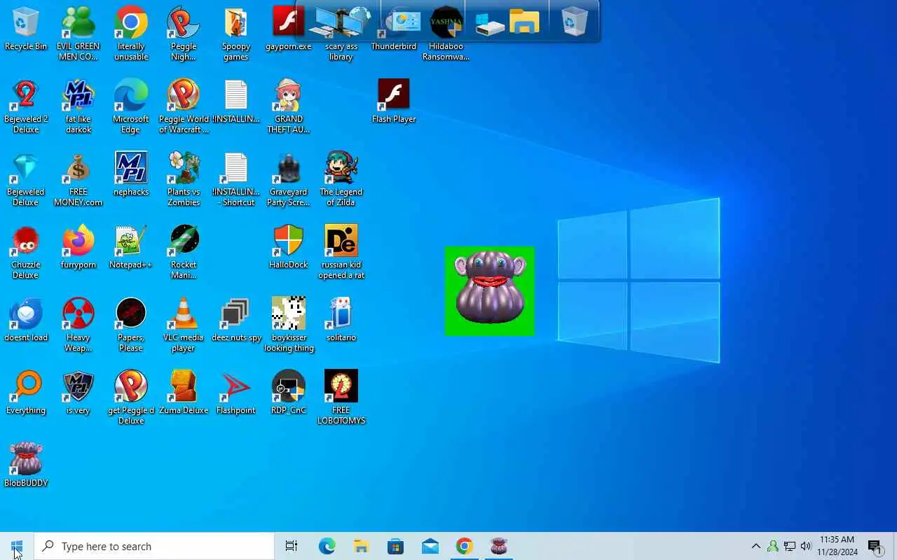The height and width of the screenshot is (560, 897).
Task: Open FREE MONEY.com shortcut
Action: [78, 179]
